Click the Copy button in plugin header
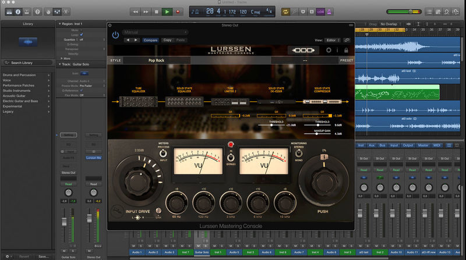 point(167,40)
